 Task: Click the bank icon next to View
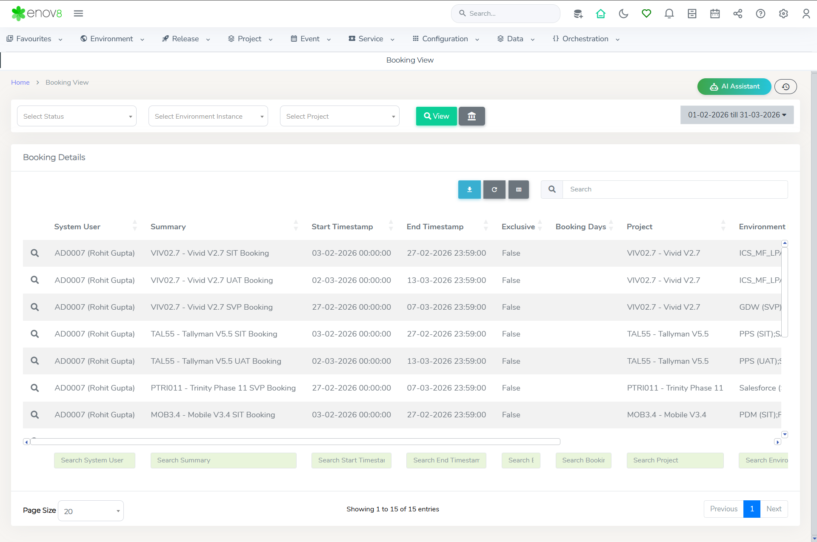[471, 116]
